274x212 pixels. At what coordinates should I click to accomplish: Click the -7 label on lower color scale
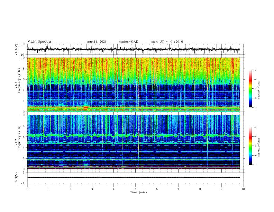click(255, 165)
